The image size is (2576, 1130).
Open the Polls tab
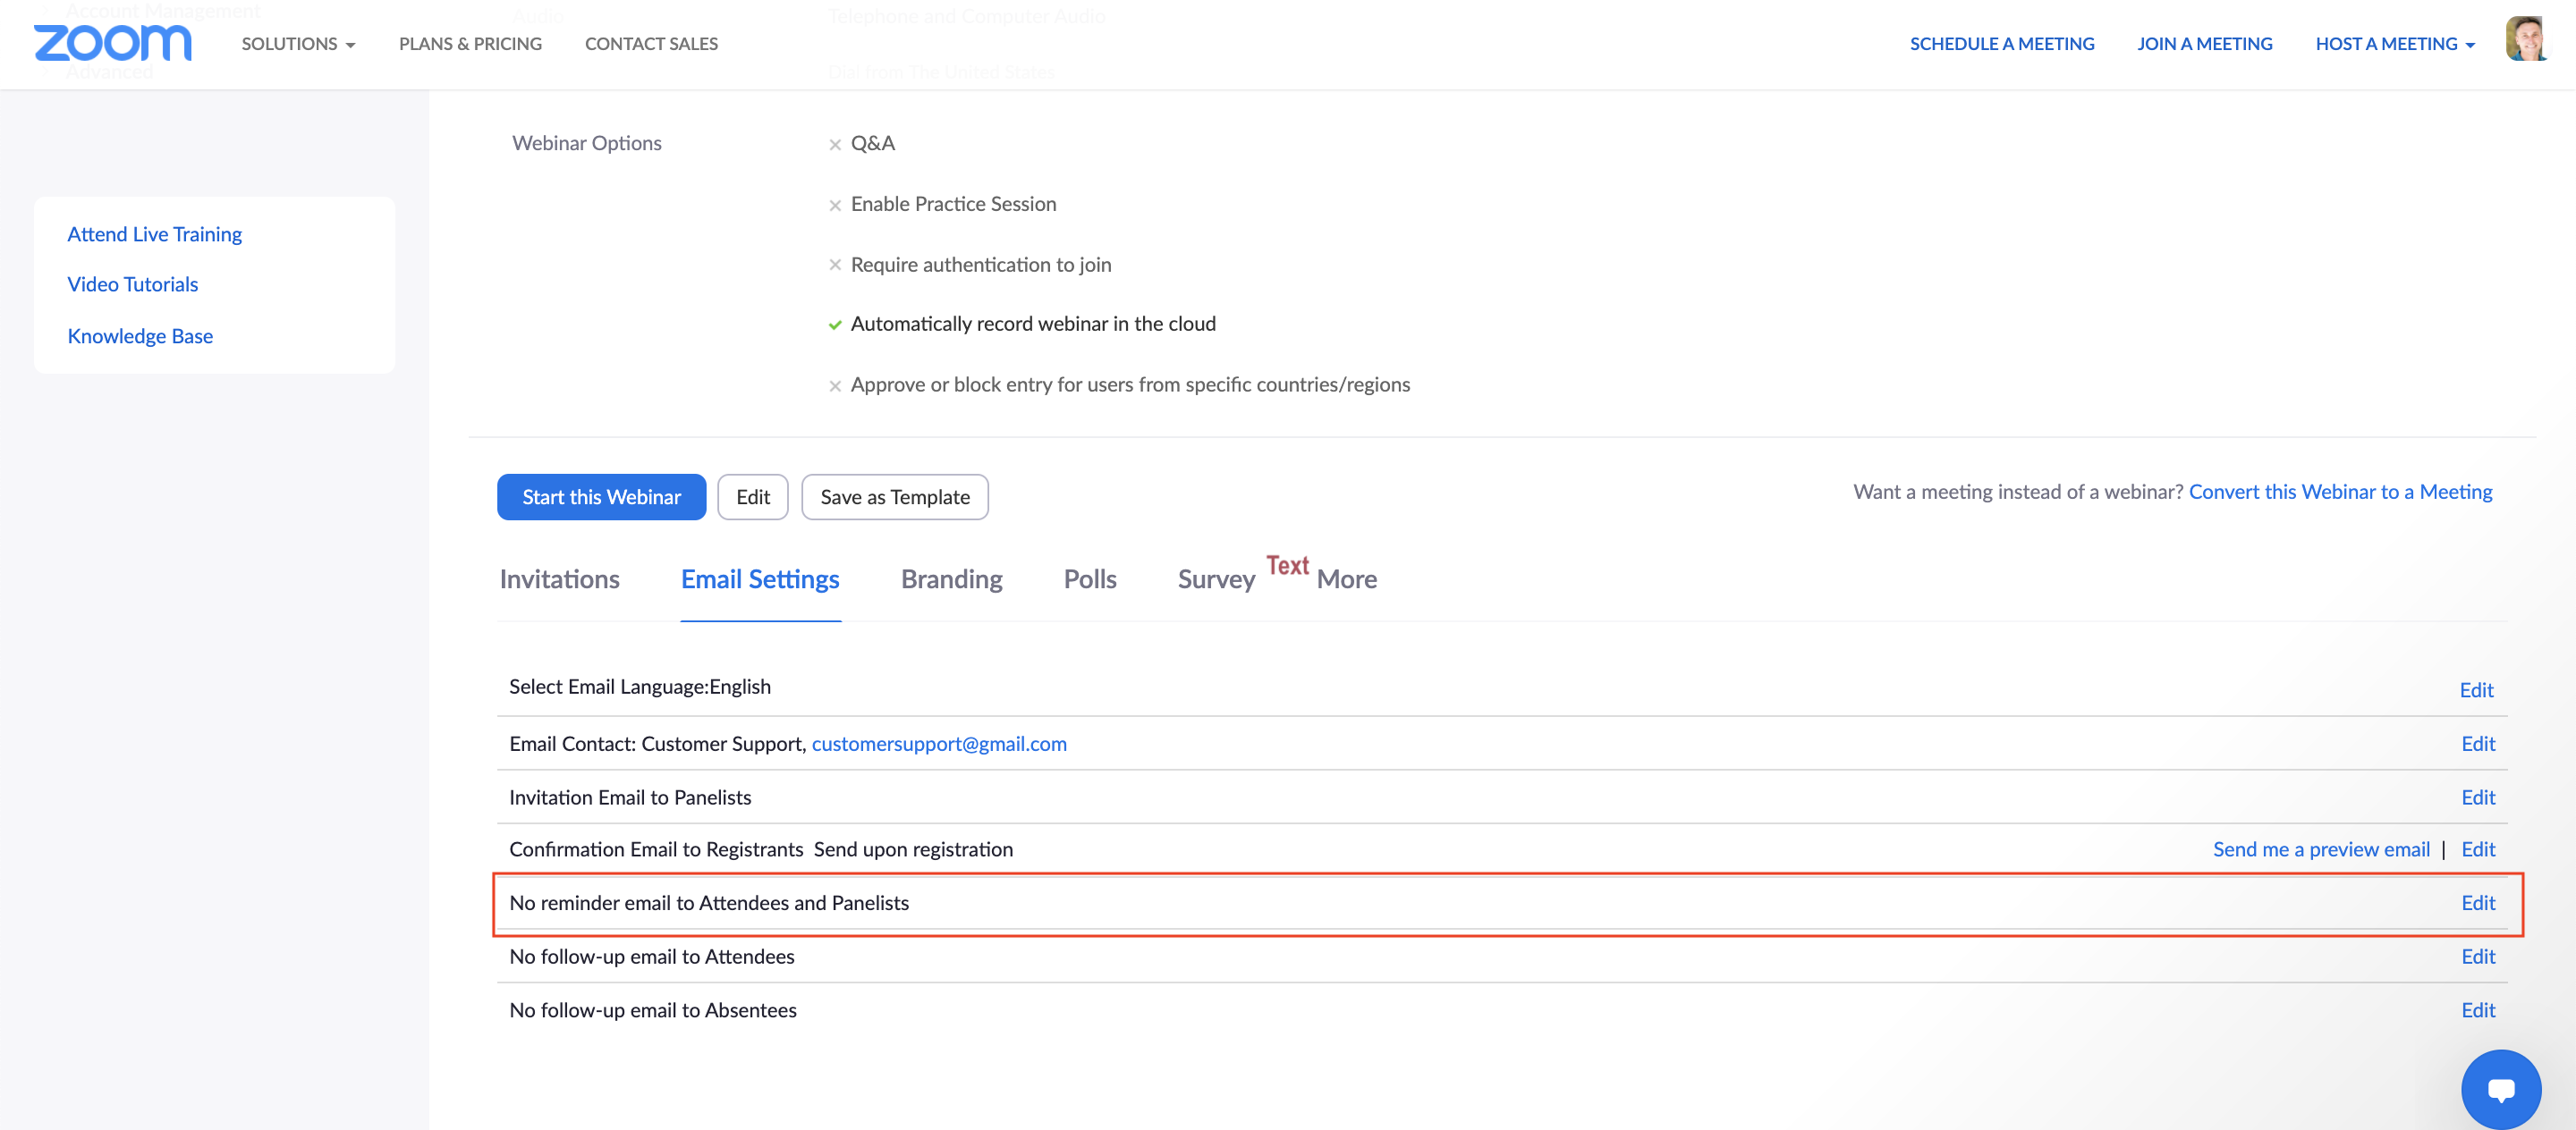click(x=1089, y=579)
